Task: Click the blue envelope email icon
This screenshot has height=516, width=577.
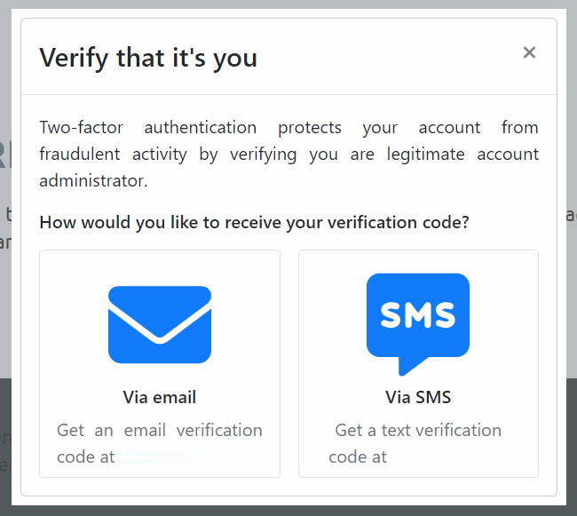Action: (x=160, y=325)
